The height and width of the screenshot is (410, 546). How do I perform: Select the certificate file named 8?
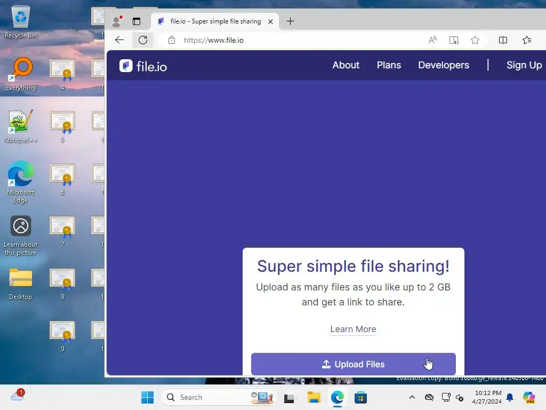click(62, 284)
